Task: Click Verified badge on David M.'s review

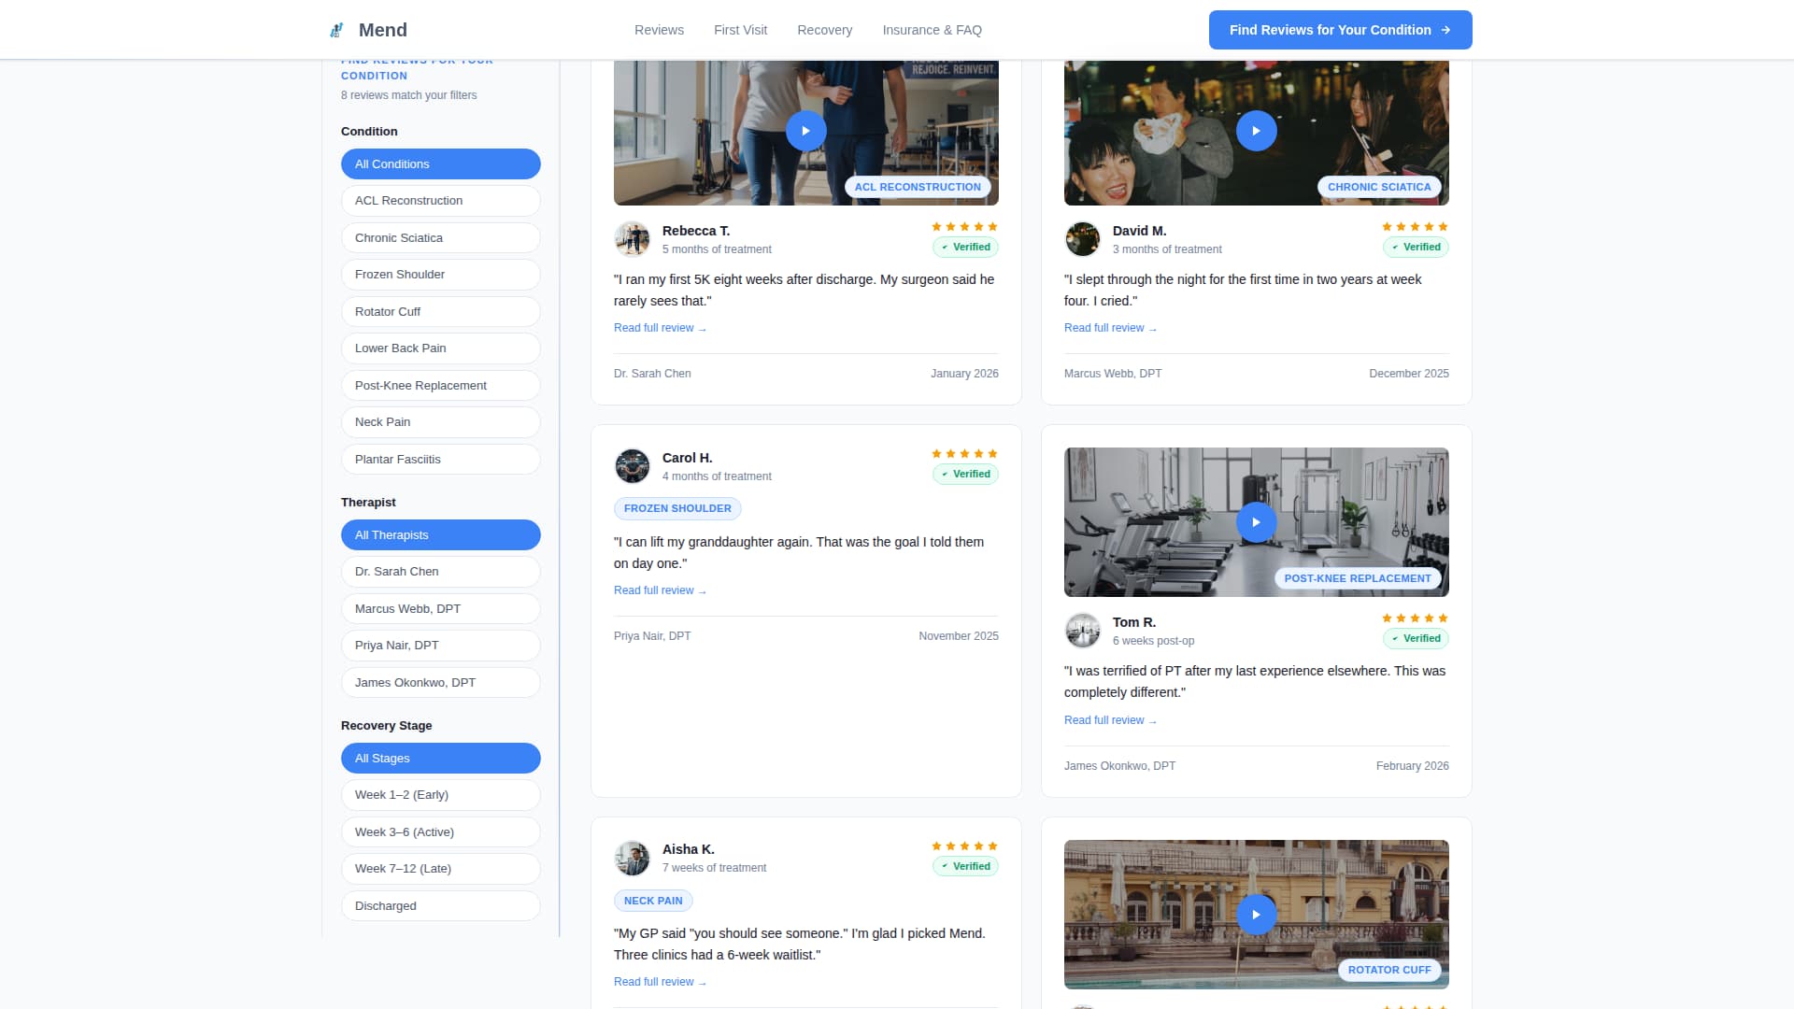Action: (x=1416, y=248)
